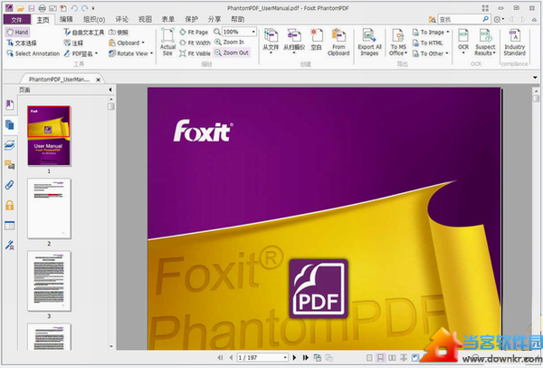Open the PDF签名 dropdown
This screenshot has width=543, height=368.
(x=96, y=53)
